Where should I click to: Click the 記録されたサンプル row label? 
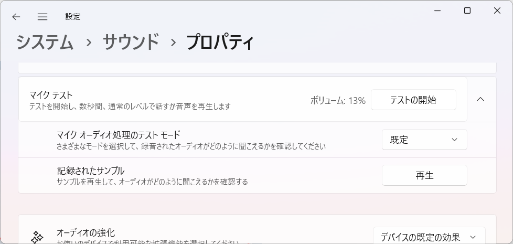[91, 171]
